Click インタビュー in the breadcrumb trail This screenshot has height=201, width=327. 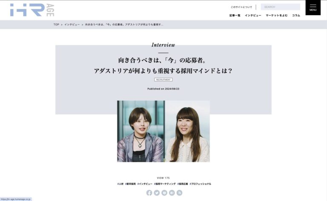point(72,25)
